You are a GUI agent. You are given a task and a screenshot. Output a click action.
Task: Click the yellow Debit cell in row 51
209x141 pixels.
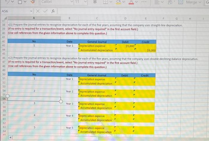pos(125,79)
